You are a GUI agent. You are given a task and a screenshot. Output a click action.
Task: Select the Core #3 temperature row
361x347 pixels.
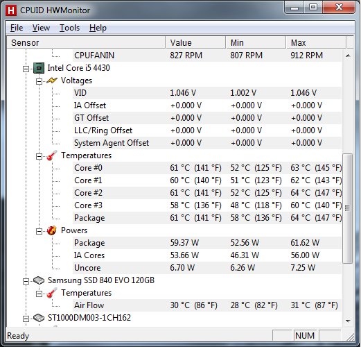[x=207, y=205]
